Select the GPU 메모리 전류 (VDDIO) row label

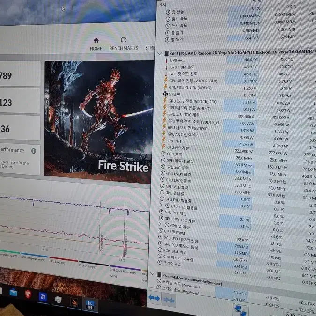pyautogui.click(x=189, y=108)
